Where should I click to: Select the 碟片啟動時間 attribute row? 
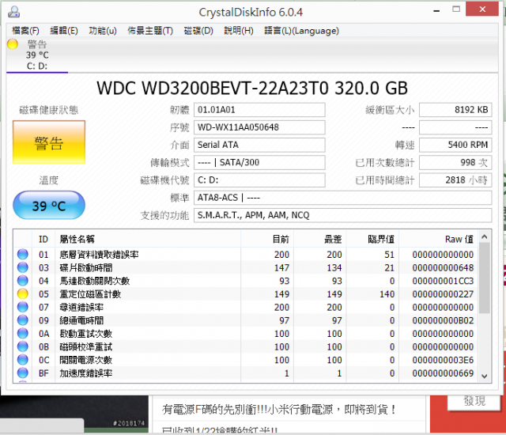[246, 267]
